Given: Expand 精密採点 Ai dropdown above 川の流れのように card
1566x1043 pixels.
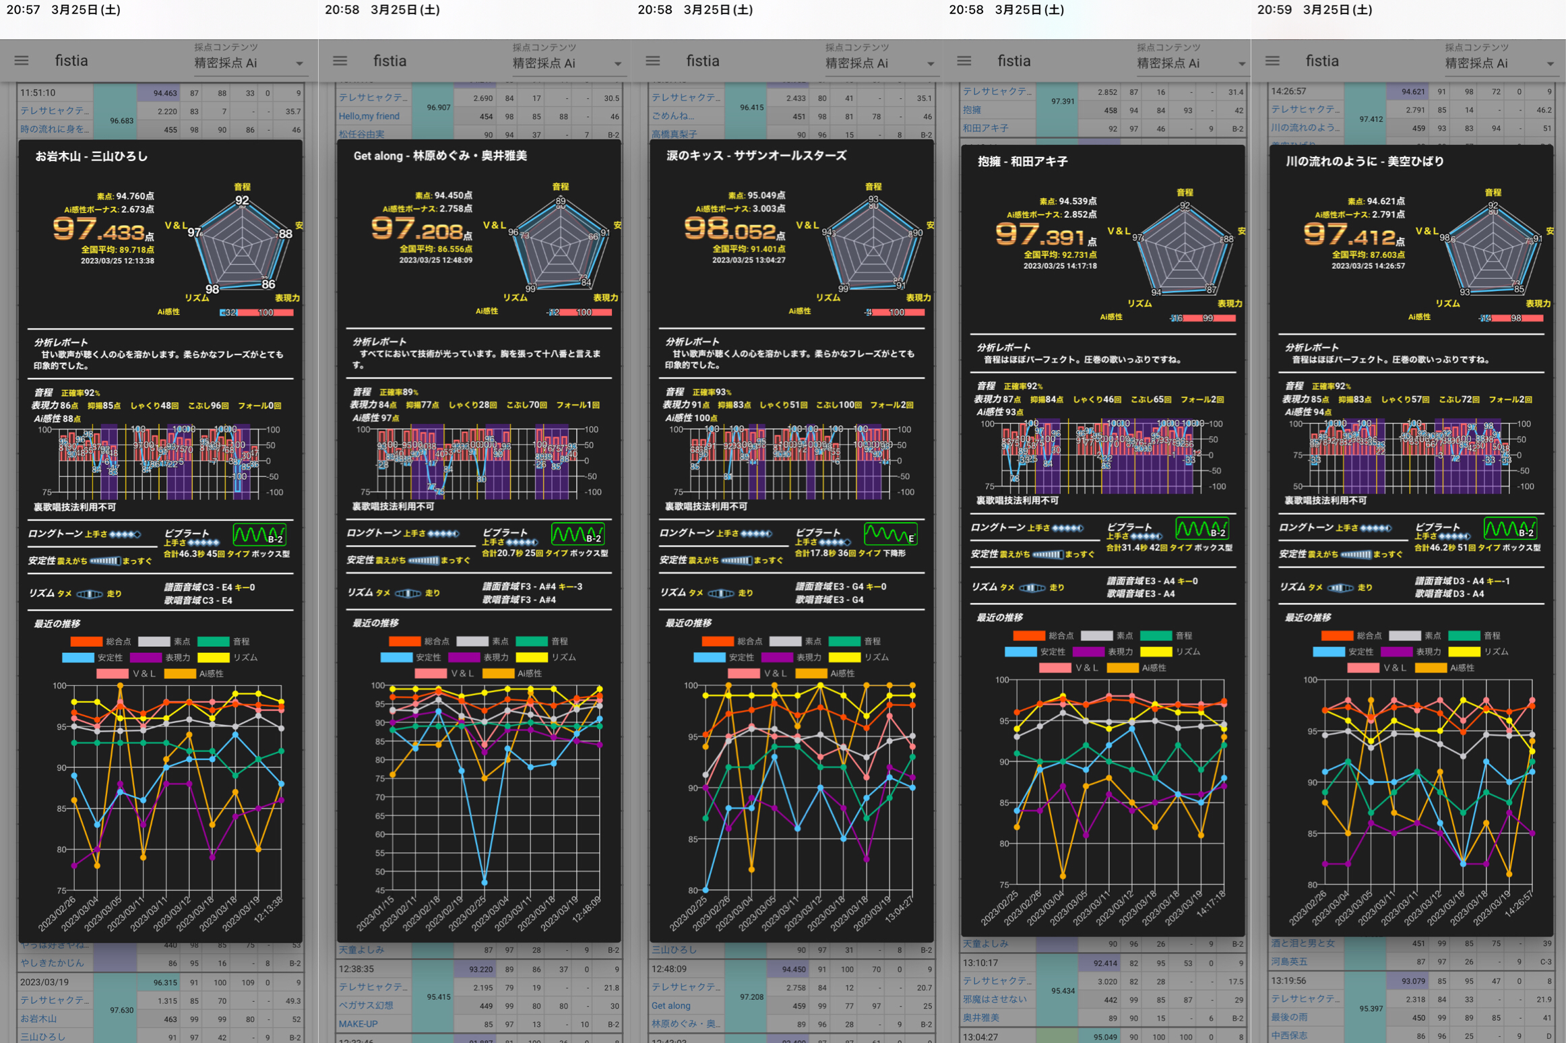Looking at the screenshot, I should 1499,63.
